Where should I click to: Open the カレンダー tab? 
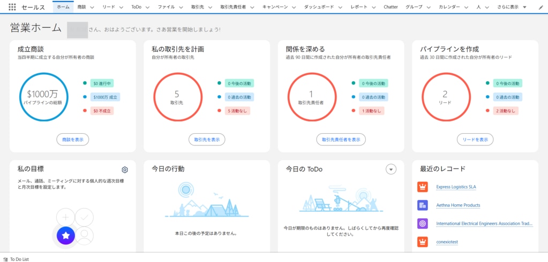(449, 7)
